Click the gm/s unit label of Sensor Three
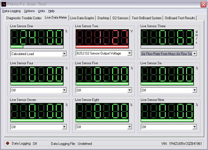208x150 pixels. click(x=196, y=37)
